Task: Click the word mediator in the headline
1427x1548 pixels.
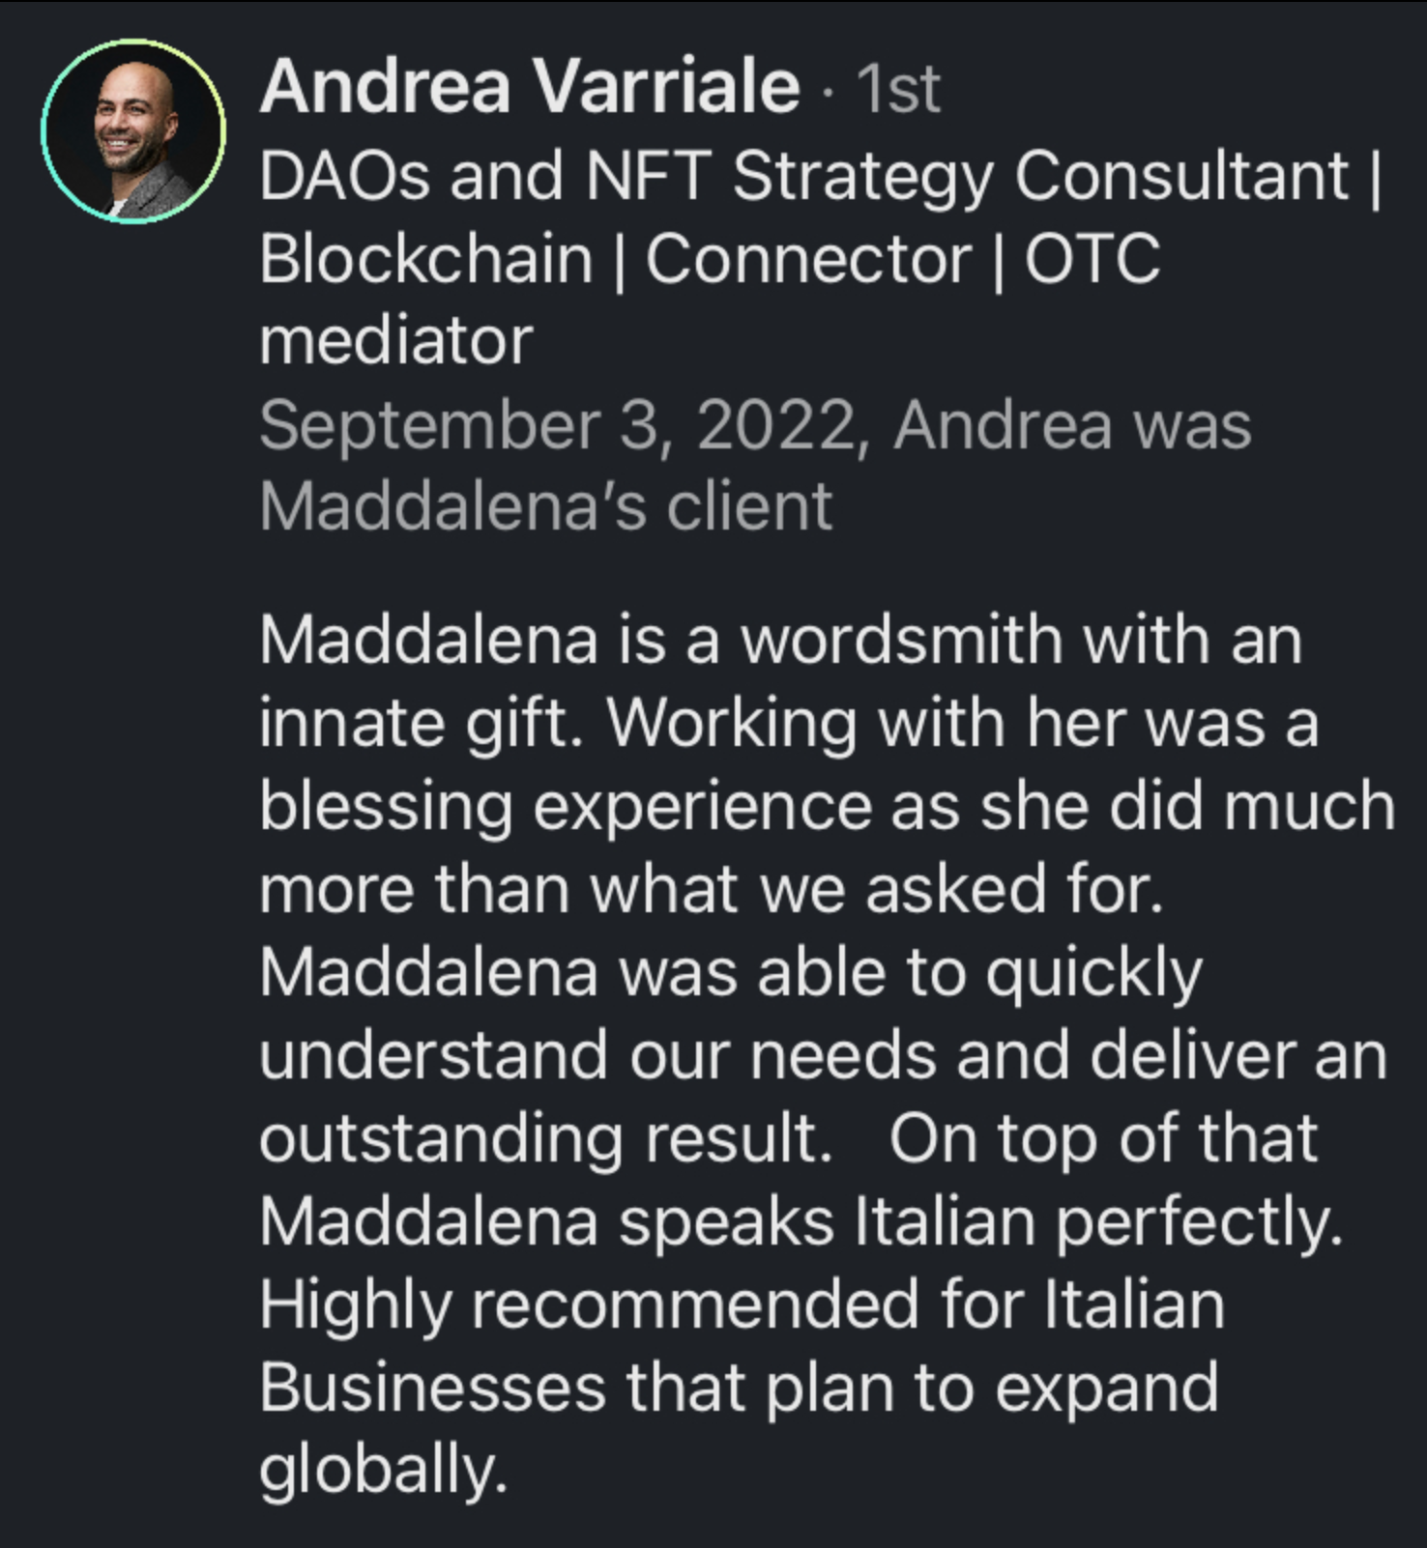Action: pos(395,340)
